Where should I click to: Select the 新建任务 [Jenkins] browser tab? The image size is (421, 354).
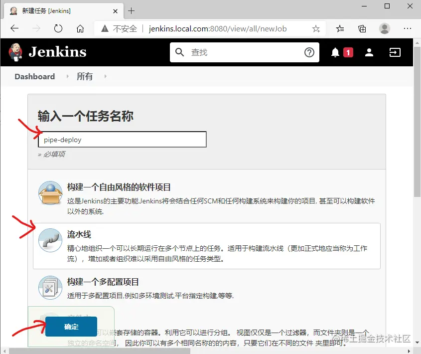click(x=64, y=11)
